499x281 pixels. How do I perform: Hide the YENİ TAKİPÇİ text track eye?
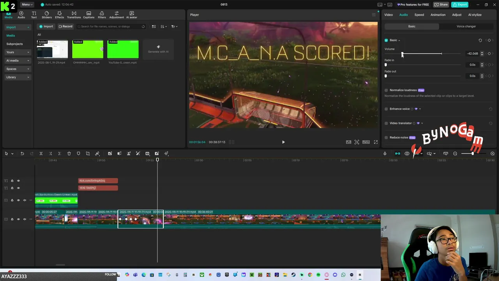point(18,188)
